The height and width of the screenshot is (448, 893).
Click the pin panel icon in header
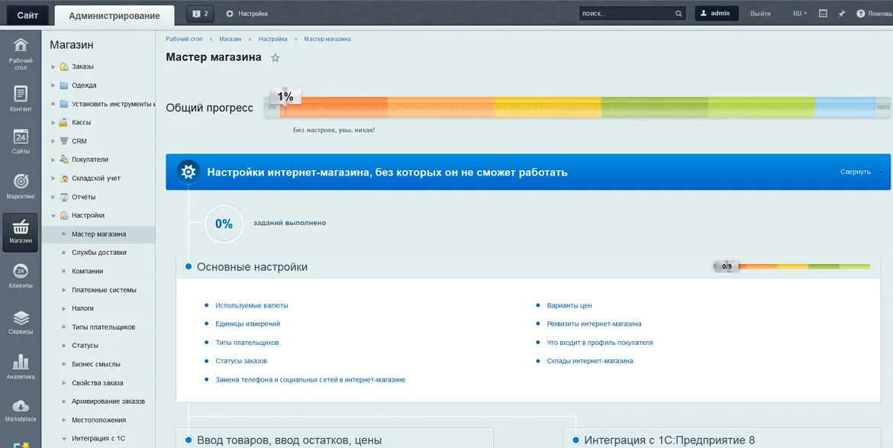click(841, 14)
